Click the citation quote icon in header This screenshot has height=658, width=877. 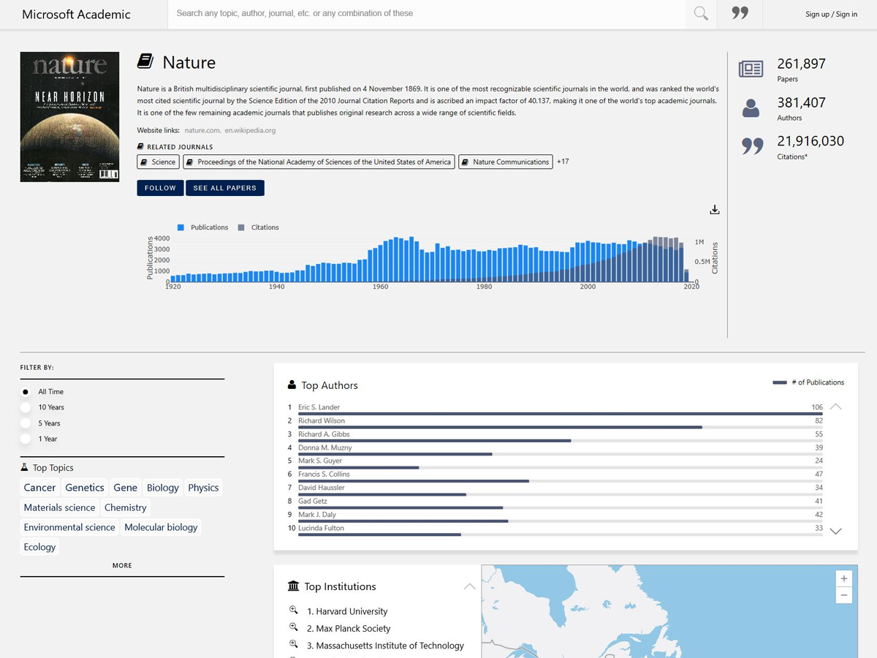[x=740, y=14]
